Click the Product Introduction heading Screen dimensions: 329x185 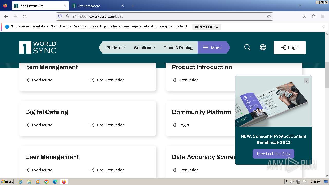point(202,67)
